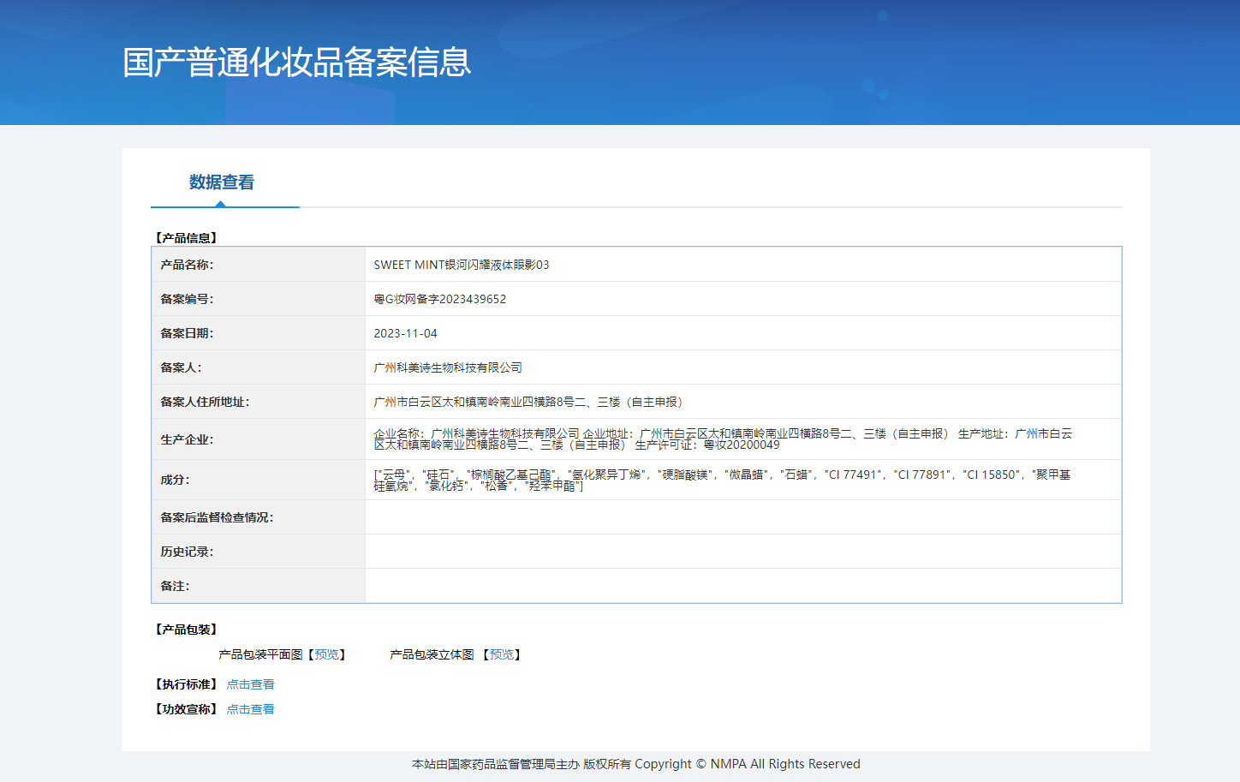
Task: Click the 备案人 company name value
Action: point(447,367)
